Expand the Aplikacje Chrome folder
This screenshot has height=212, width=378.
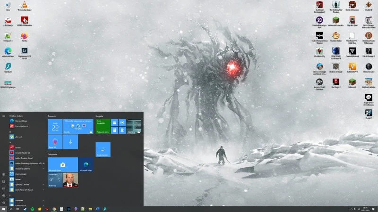click(27, 184)
